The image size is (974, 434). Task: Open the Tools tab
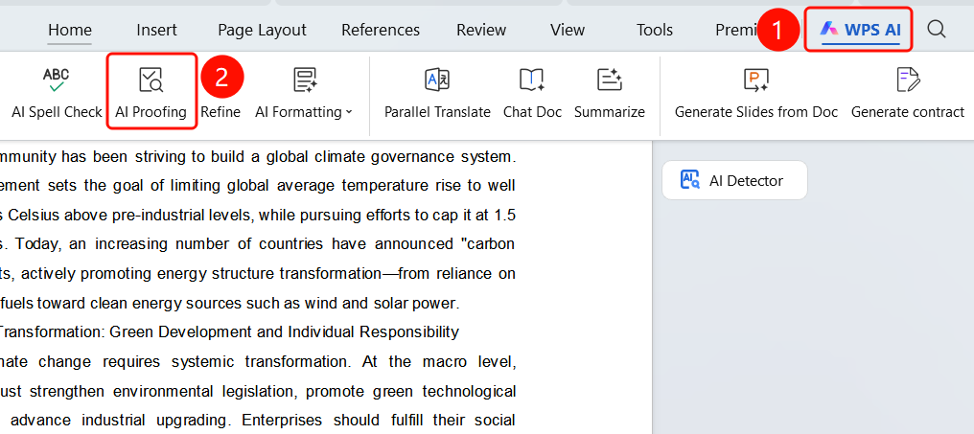[655, 30]
